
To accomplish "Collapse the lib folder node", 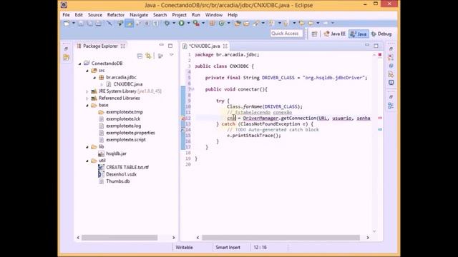I will click(87, 147).
